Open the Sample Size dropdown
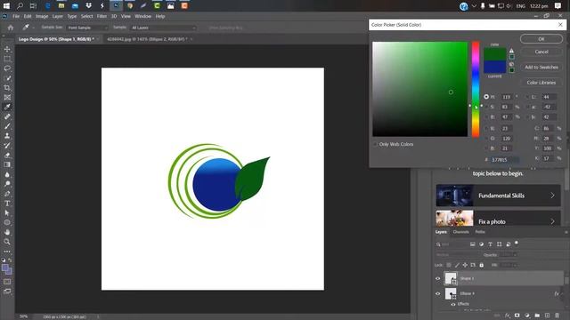Image resolution: width=570 pixels, height=320 pixels. pos(87,28)
